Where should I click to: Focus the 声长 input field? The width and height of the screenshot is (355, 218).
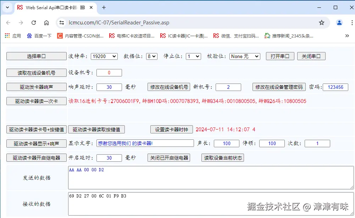click(x=226, y=143)
